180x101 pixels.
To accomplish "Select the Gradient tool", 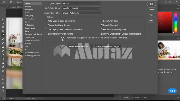I will 3,59.
